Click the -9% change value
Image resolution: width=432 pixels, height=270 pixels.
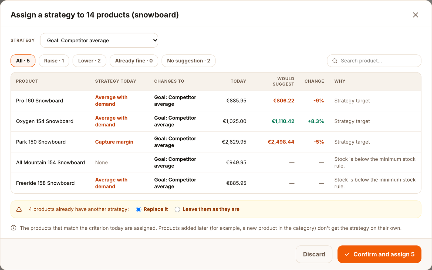319,101
